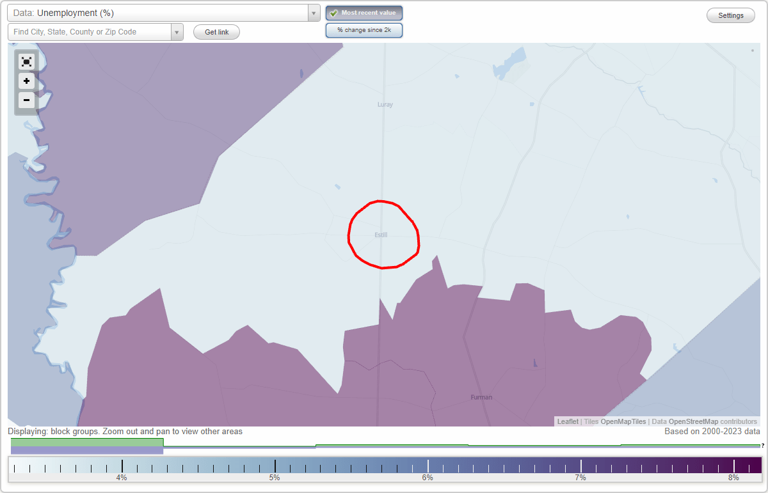Expand the city search dropdown
The image size is (768, 493).
tap(177, 31)
